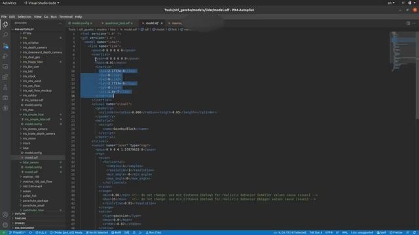The image size is (419, 235).
Task: Click the Spell checker status item
Action: point(382,232)
